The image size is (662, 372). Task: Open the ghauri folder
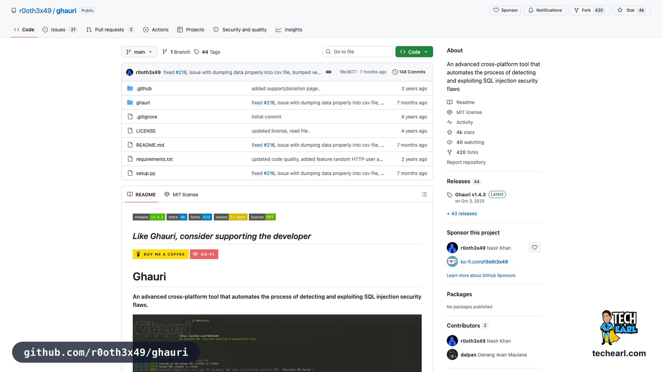(143, 103)
